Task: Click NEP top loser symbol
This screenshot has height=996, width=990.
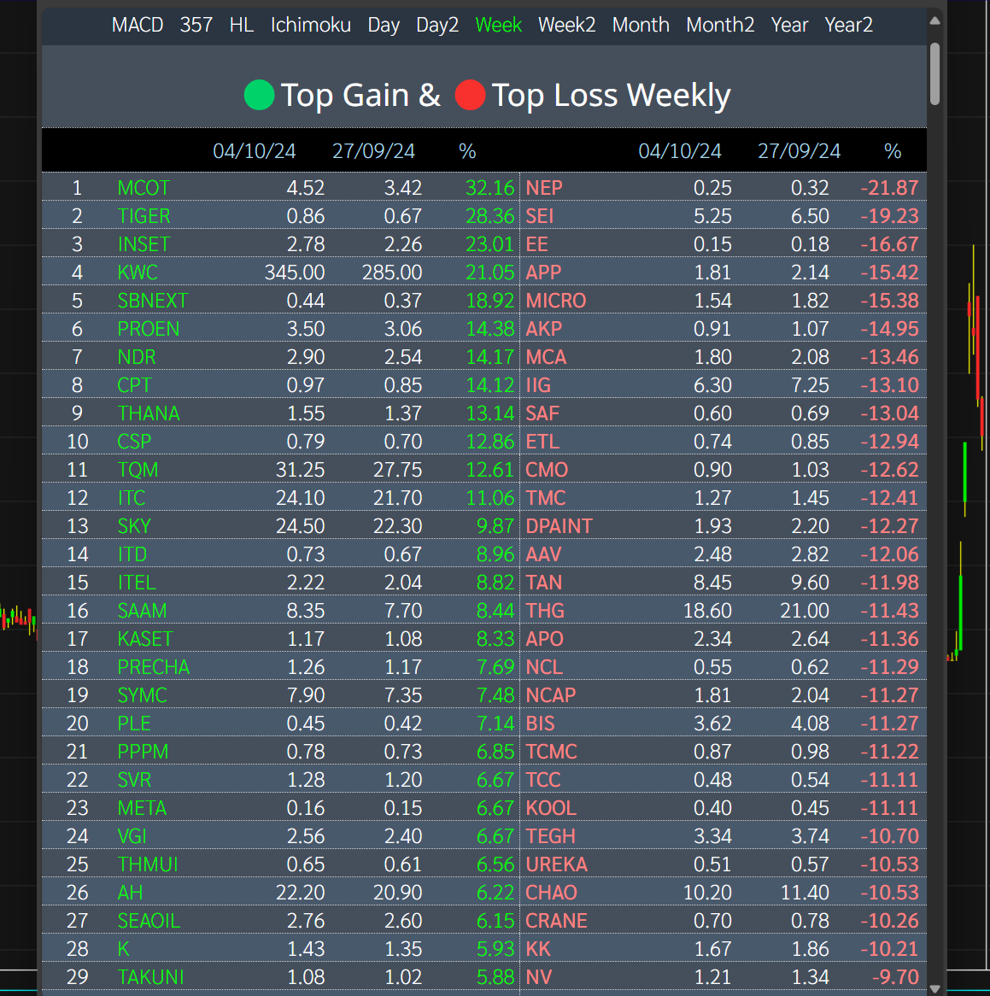Action: click(544, 188)
